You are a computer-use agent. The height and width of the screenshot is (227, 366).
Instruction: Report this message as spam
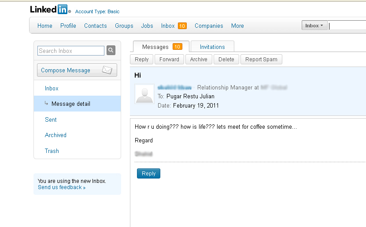[261, 60]
